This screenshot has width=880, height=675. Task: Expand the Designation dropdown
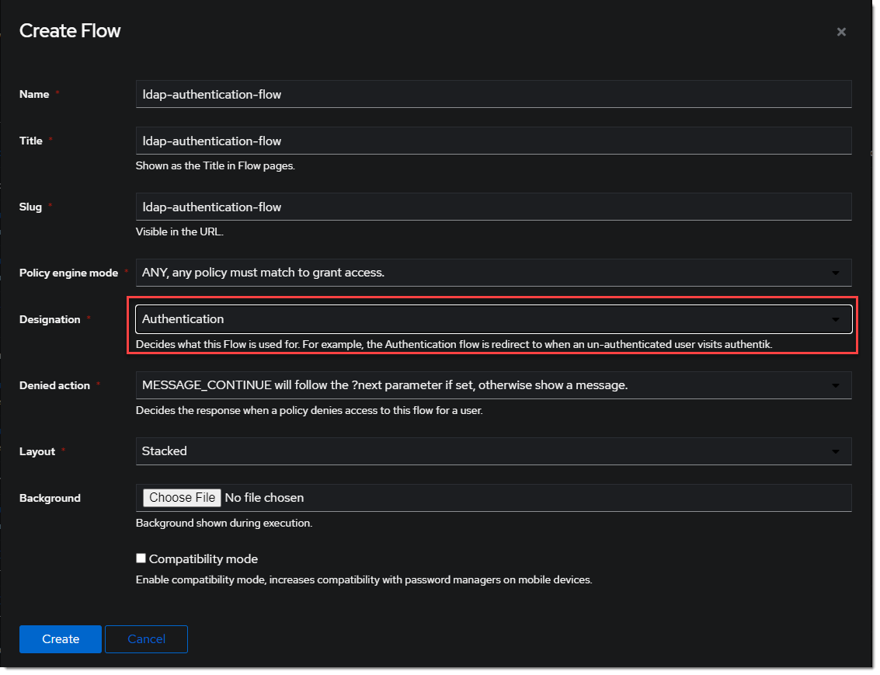point(493,319)
